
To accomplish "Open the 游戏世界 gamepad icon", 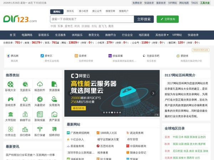I will tap(10, 99).
